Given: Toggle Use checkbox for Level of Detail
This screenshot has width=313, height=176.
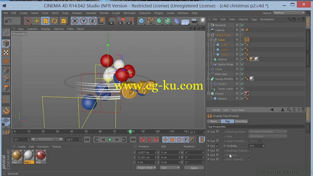Looking at the screenshot, I should [218, 141].
